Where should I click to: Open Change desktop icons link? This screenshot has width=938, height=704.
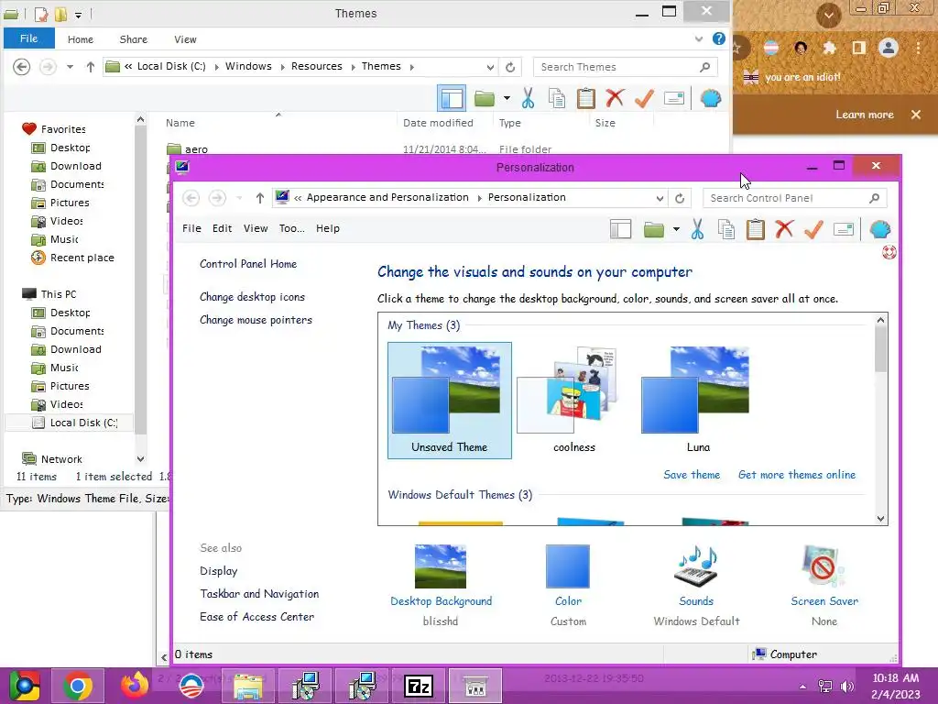coord(252,297)
